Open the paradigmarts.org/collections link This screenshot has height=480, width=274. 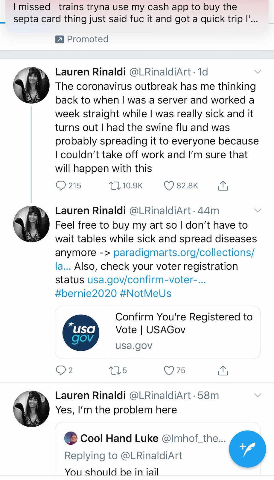click(x=184, y=253)
